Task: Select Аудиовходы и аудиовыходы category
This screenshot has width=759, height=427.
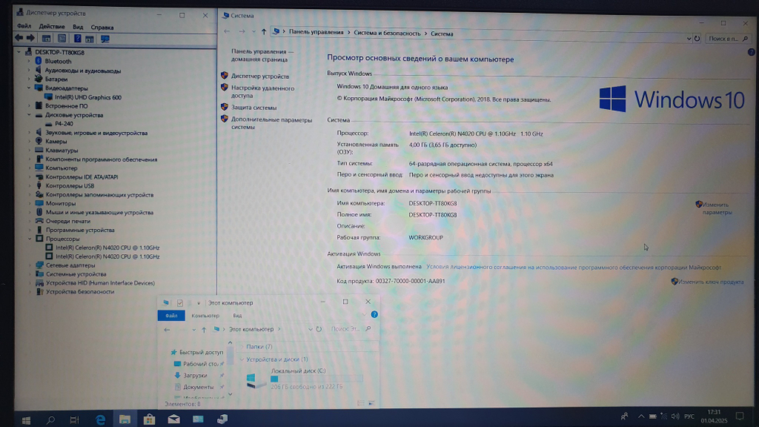Action: (x=83, y=71)
